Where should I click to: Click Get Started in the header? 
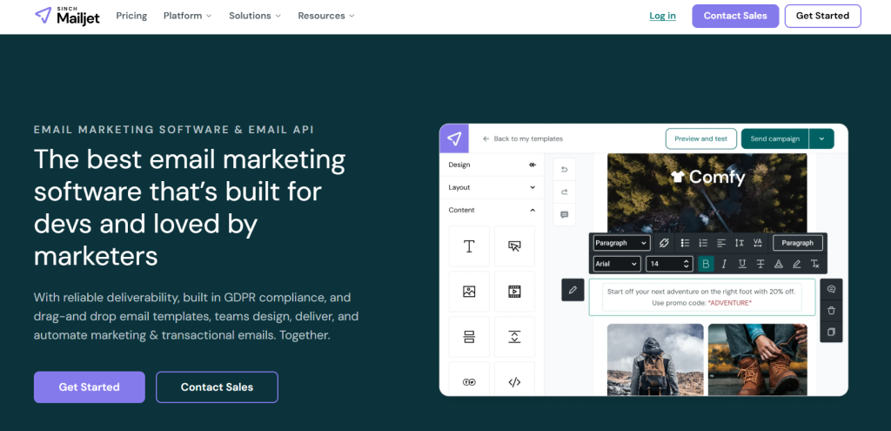(823, 16)
